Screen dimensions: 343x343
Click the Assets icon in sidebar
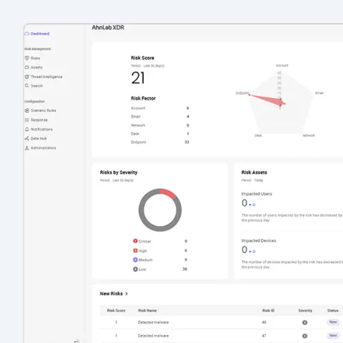pos(27,67)
